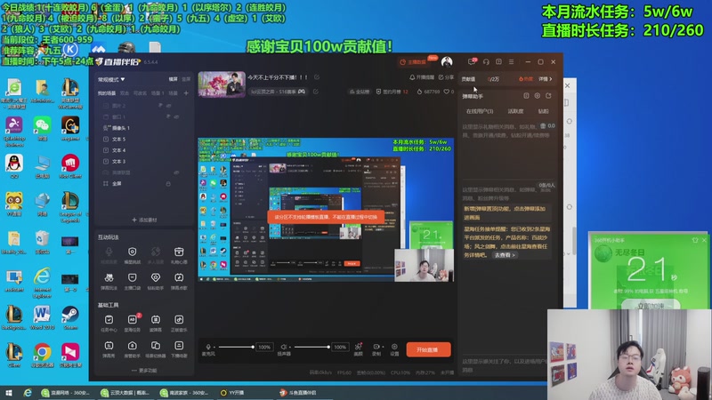Open the 在线用户(3) tab

480,111
